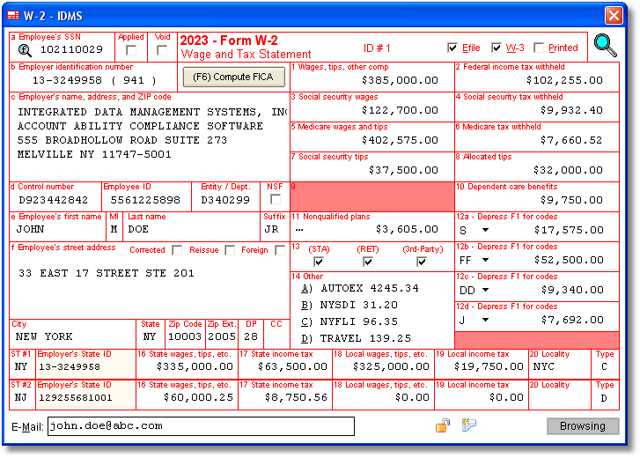Click the NY state income tax $63,500.00

292,366
